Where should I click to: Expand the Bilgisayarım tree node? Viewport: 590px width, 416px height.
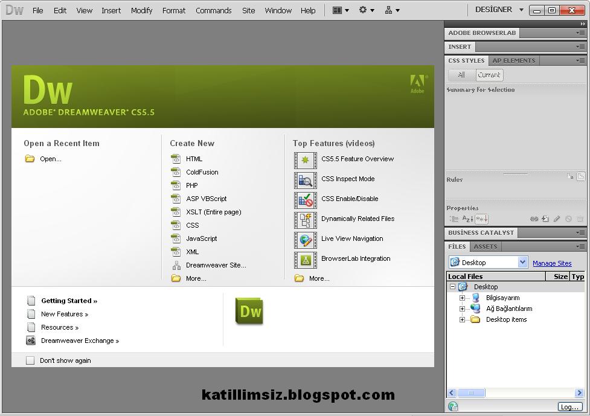pyautogui.click(x=462, y=298)
